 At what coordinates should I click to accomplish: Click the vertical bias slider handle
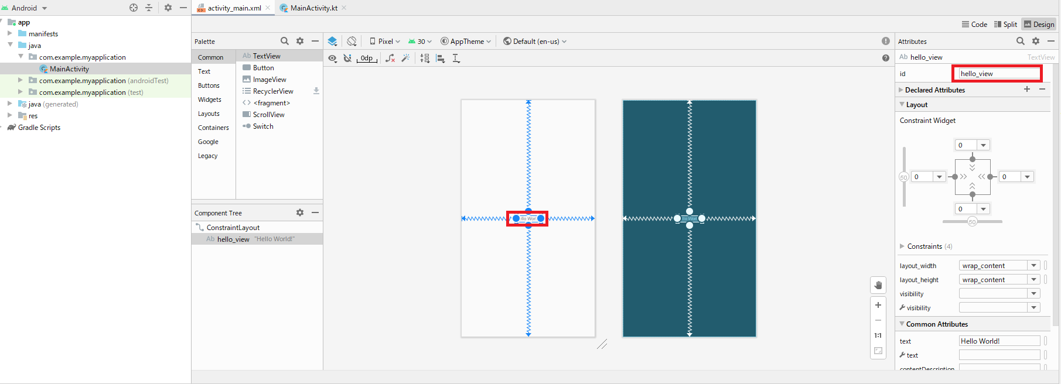[x=903, y=177]
